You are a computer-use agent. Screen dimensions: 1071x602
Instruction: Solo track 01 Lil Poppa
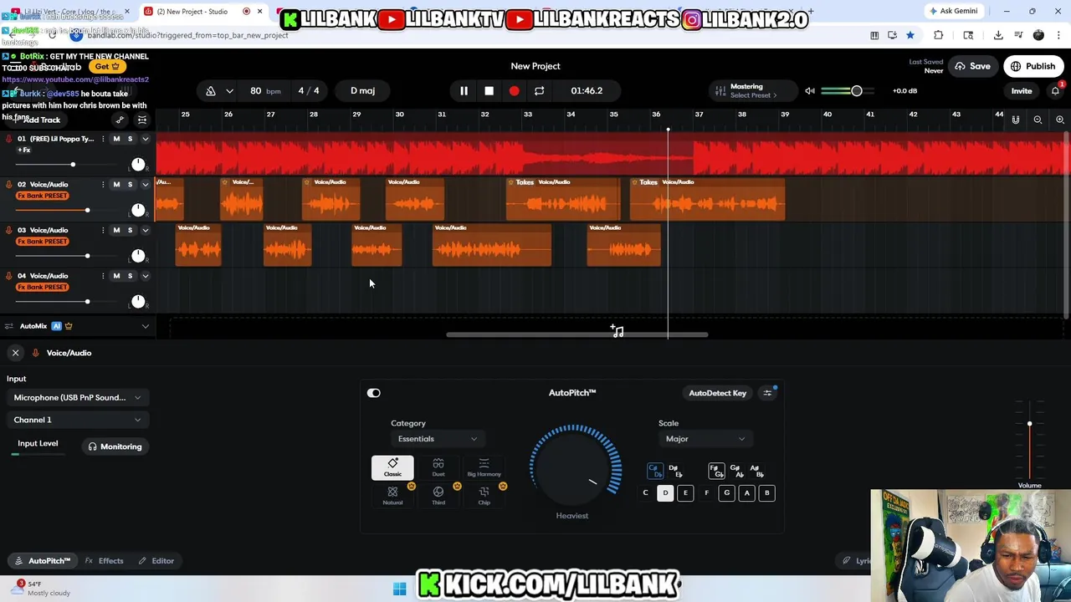pyautogui.click(x=130, y=139)
